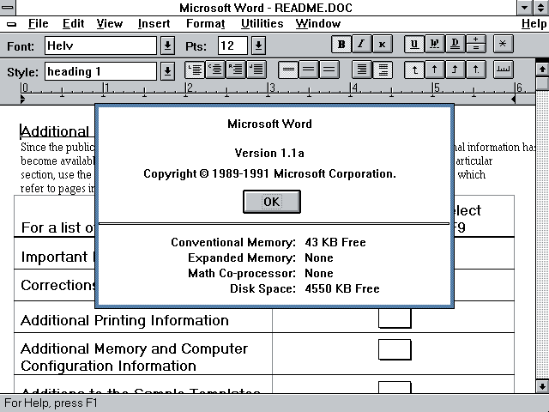The height and width of the screenshot is (412, 549).
Task: Toggle single Underline button
Action: 413,44
